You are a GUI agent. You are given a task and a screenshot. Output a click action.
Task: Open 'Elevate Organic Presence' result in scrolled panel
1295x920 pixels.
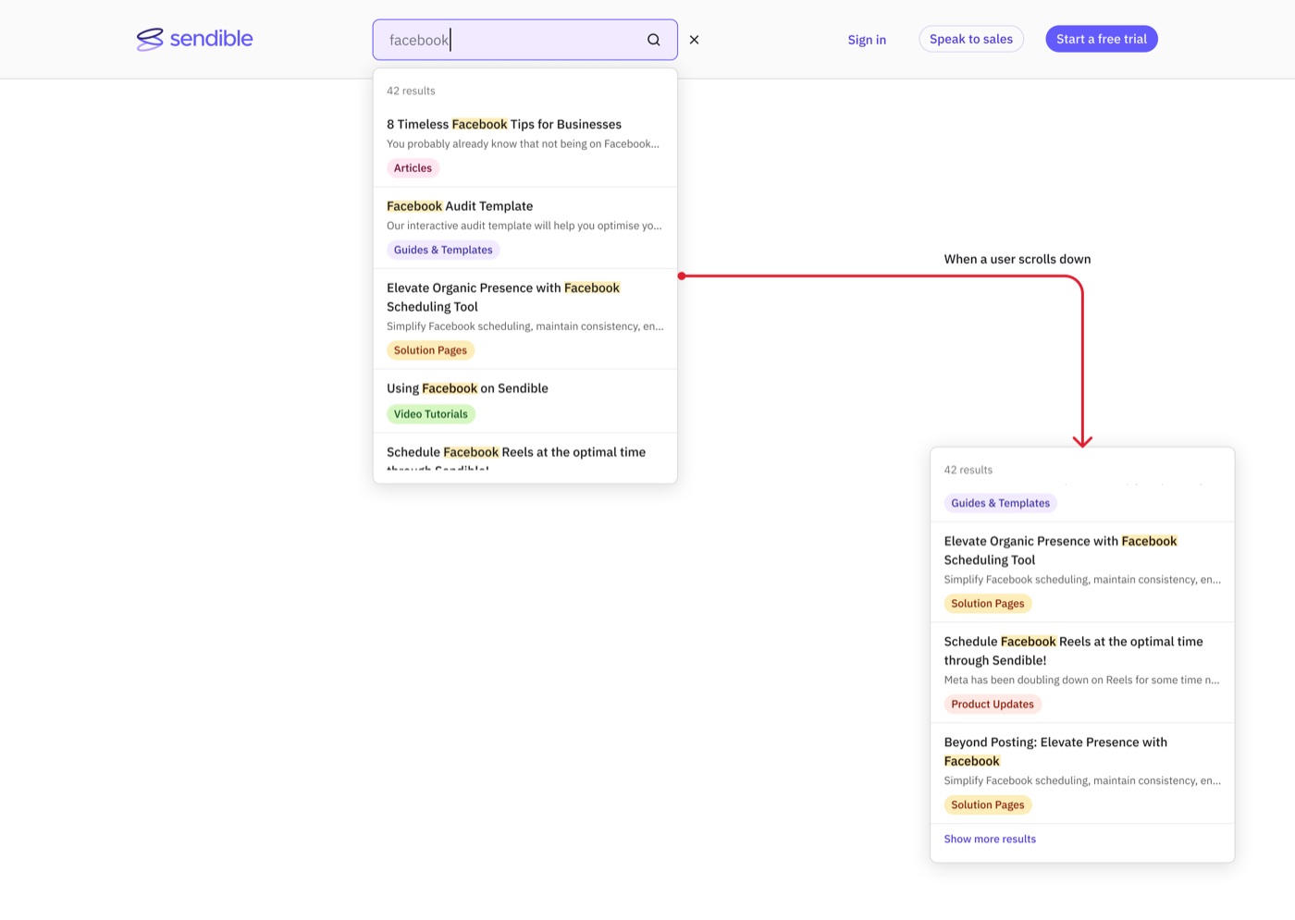tap(1061, 550)
